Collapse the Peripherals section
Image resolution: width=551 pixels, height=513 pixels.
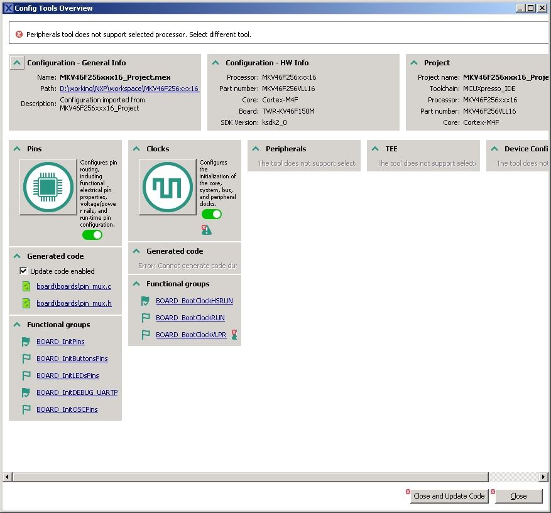click(x=256, y=149)
